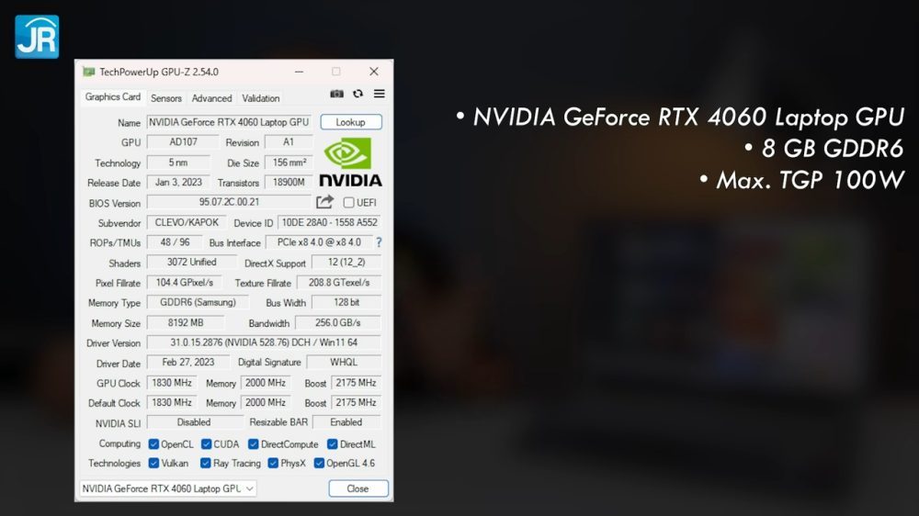Click the 104.4 GPixel/s Pixel Fillrate value
The image size is (919, 516).
(x=184, y=282)
